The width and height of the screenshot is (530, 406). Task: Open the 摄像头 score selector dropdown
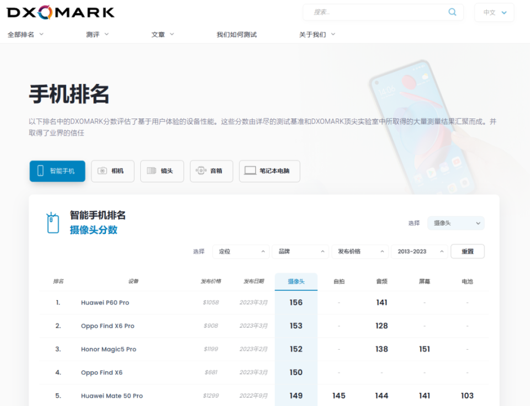455,223
